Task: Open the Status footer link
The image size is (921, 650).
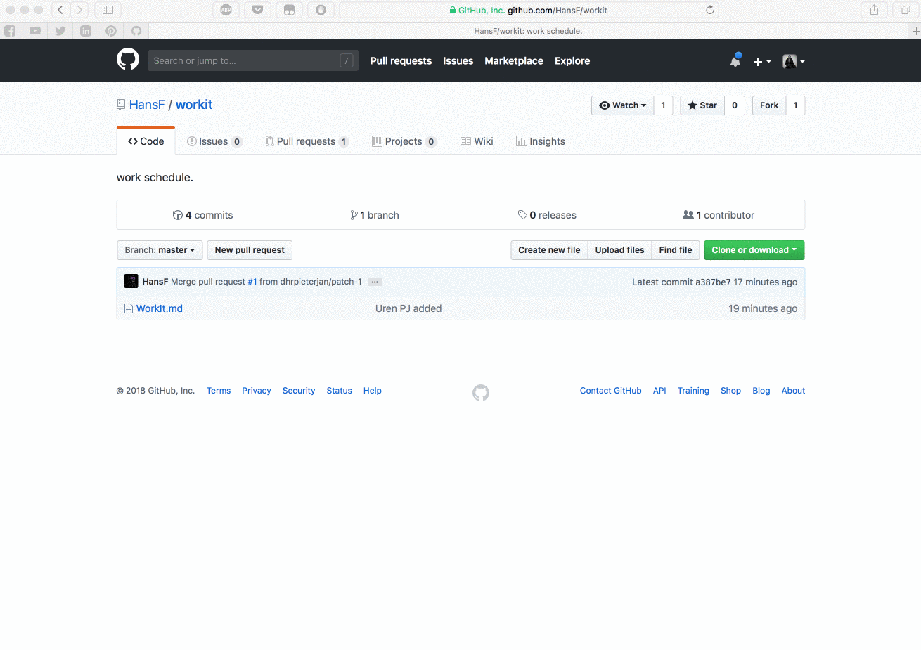Action: (x=339, y=391)
